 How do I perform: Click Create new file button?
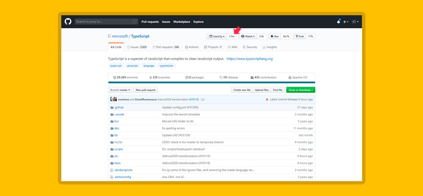pyautogui.click(x=242, y=90)
